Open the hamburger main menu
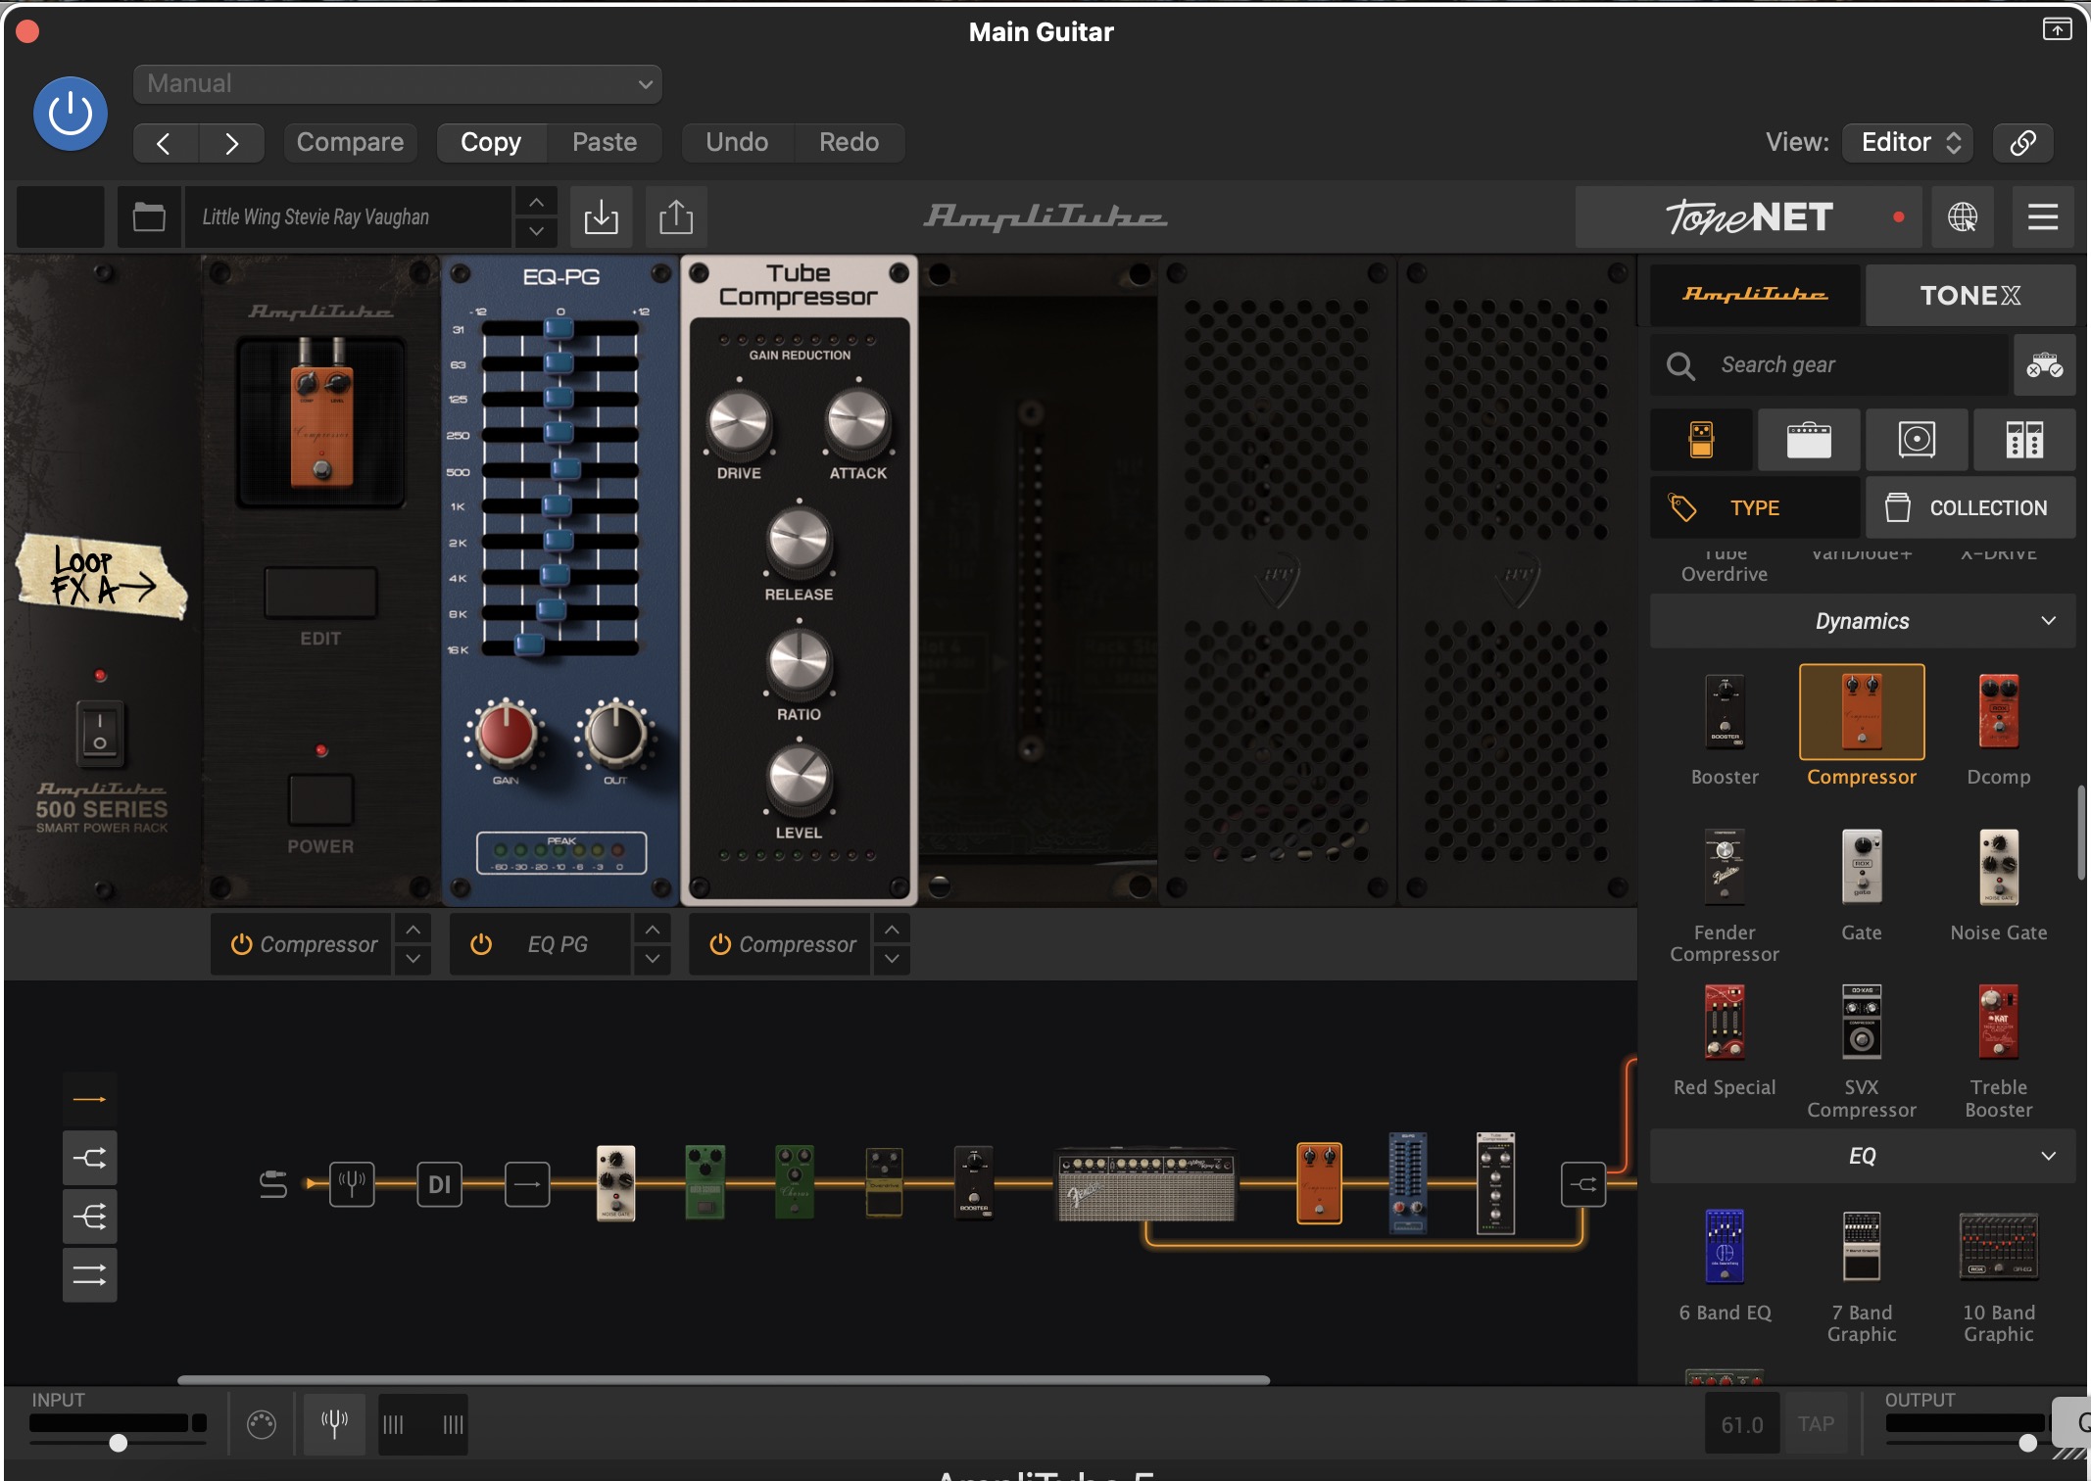The image size is (2091, 1481). tap(2043, 216)
